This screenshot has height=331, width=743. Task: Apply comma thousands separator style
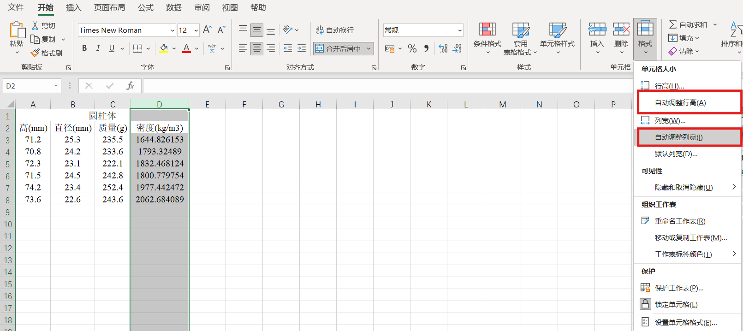pos(426,48)
